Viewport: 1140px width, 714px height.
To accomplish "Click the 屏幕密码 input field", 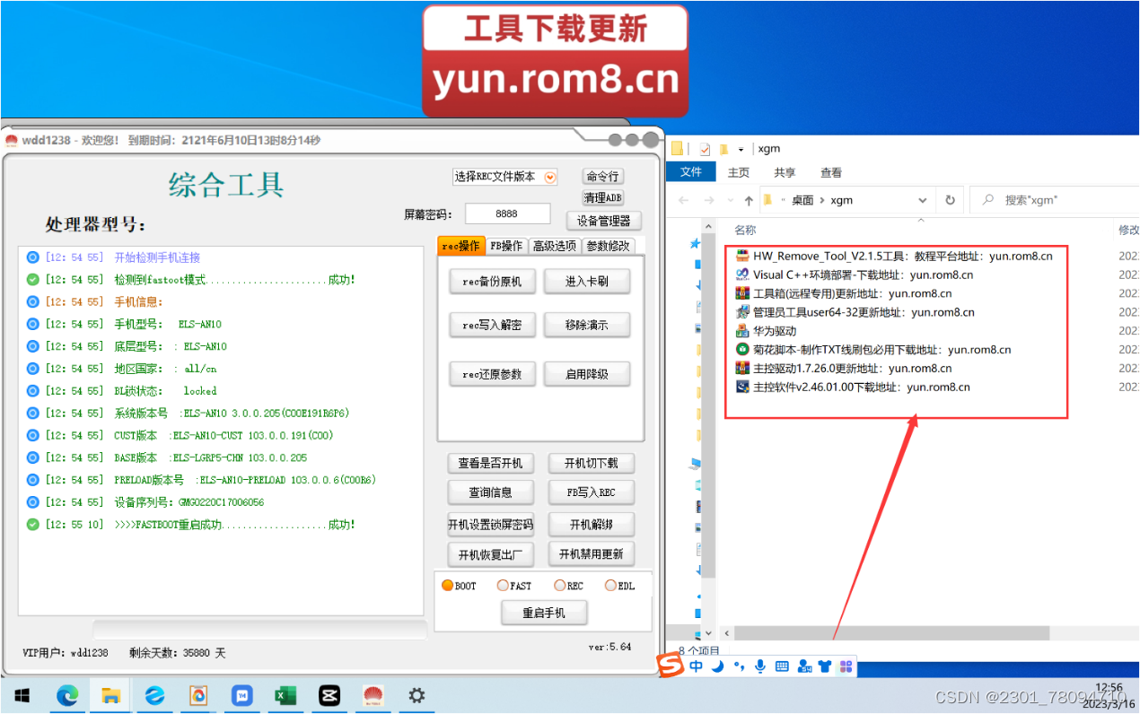I will tap(506, 213).
